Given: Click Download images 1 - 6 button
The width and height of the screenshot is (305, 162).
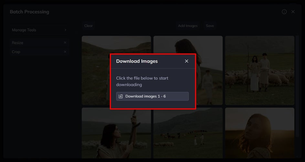Looking at the screenshot, I should 152,96.
